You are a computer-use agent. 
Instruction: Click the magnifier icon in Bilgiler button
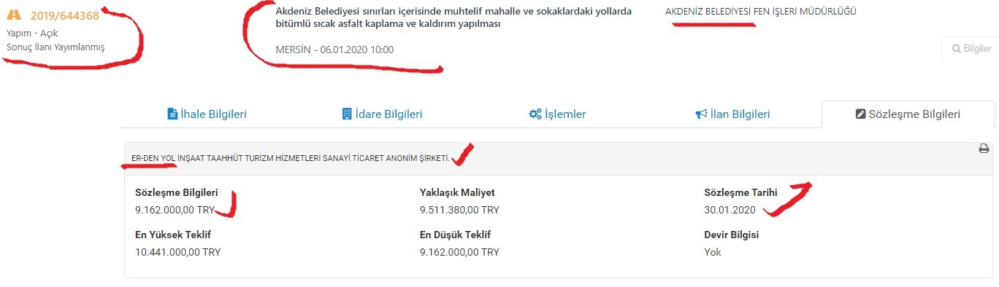click(x=957, y=49)
